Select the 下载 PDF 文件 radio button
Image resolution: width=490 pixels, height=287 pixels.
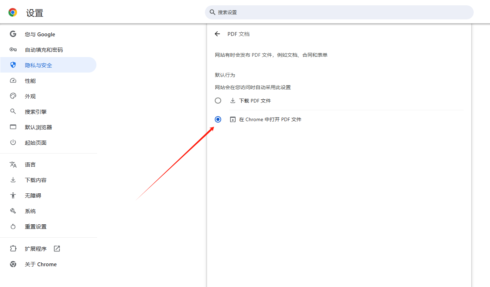(218, 101)
